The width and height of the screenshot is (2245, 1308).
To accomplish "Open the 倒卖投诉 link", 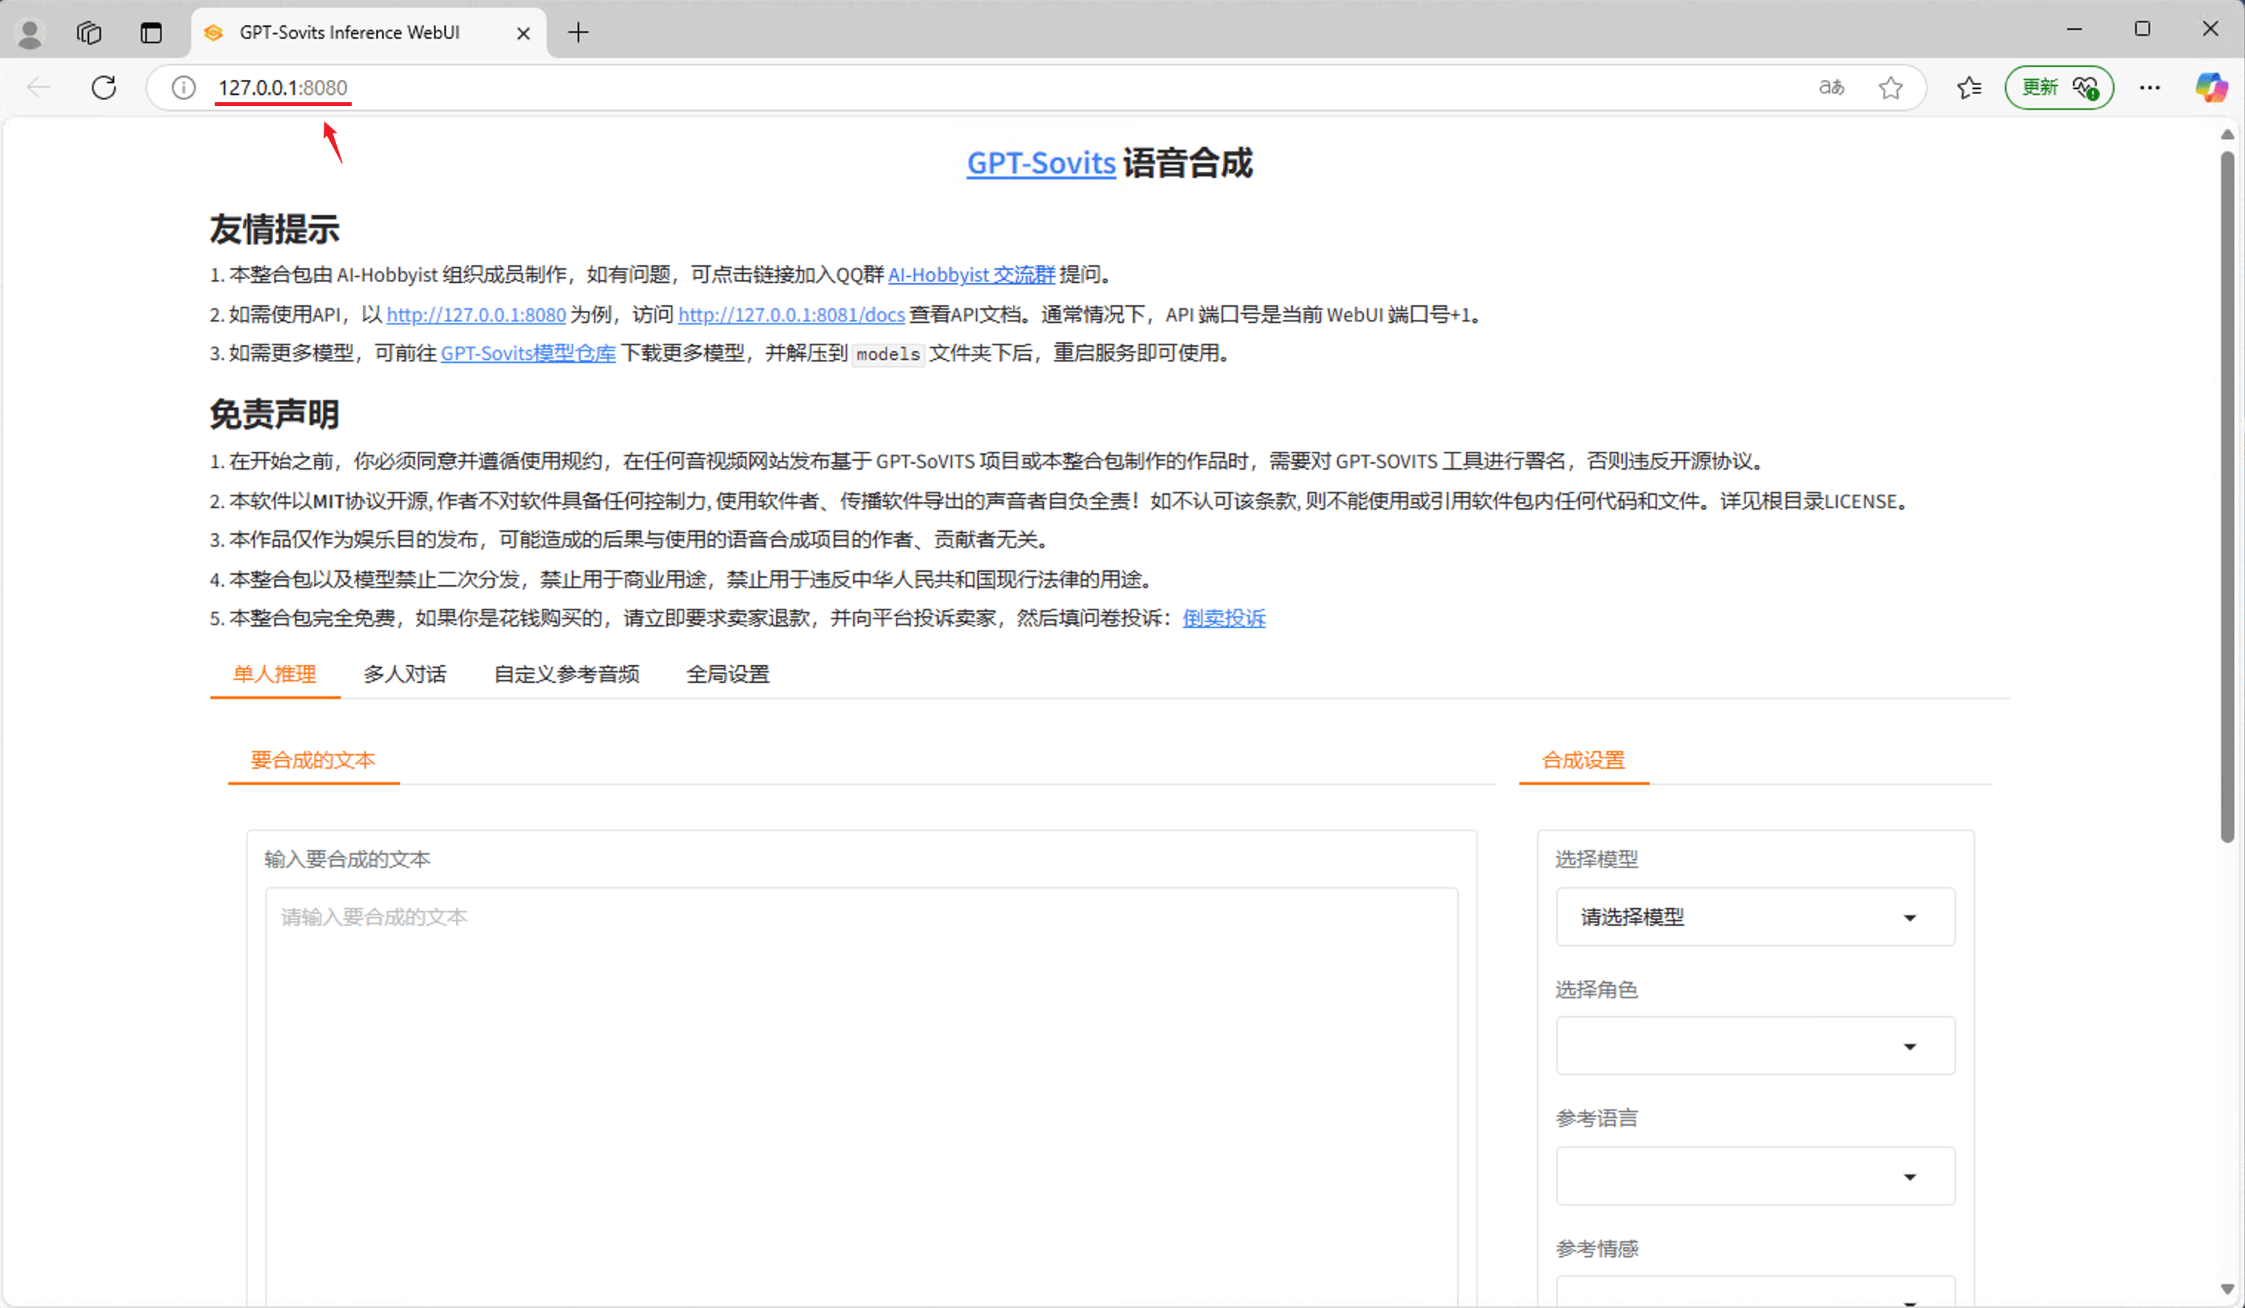I will click(x=1223, y=618).
